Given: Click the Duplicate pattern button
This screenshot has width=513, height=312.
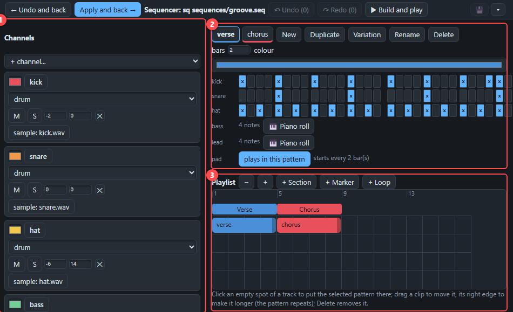Looking at the screenshot, I should (x=325, y=34).
